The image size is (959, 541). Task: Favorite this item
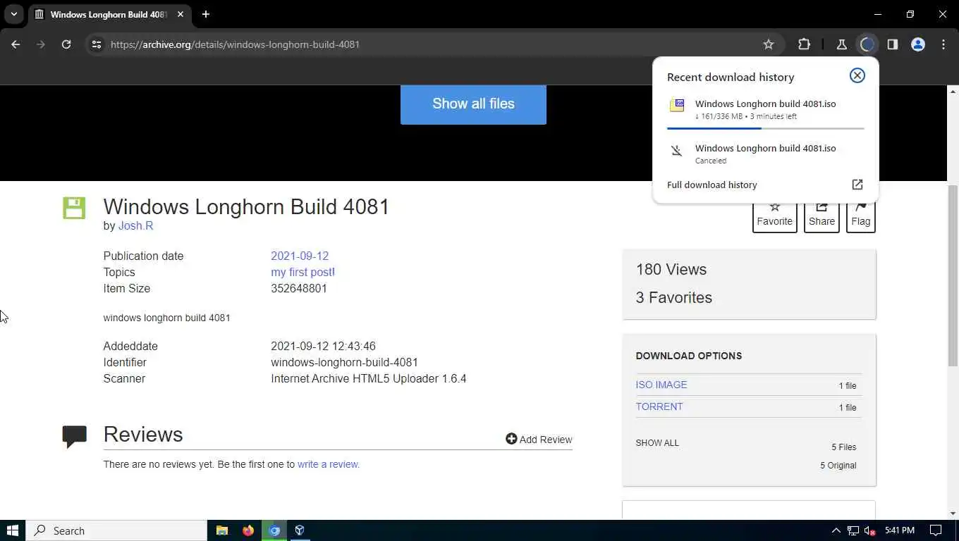(x=774, y=216)
